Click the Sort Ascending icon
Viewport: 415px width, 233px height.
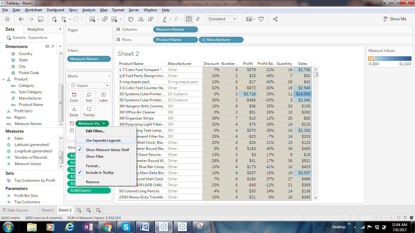141,19
